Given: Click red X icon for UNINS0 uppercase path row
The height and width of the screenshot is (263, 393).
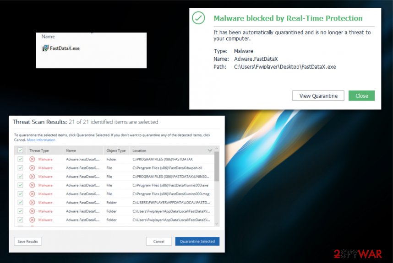Looking at the screenshot, I should [x=32, y=177].
